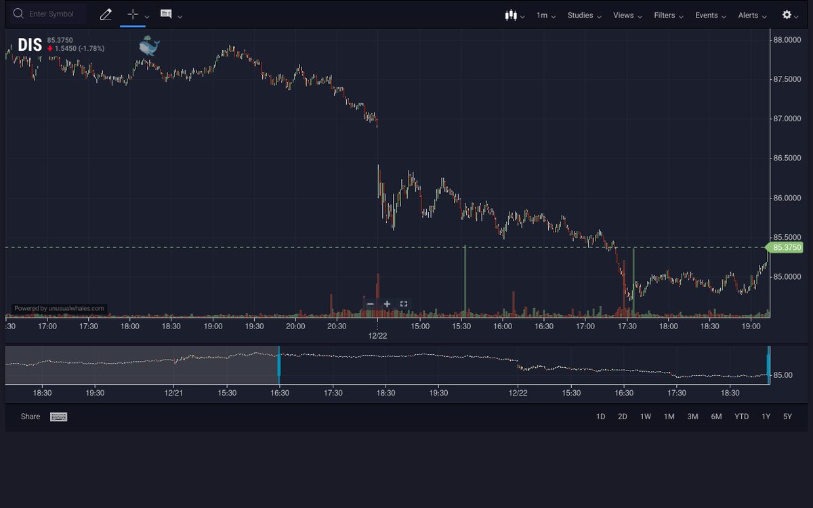Viewport: 813px width, 508px height.
Task: Open the chart settings gear
Action: (x=786, y=14)
